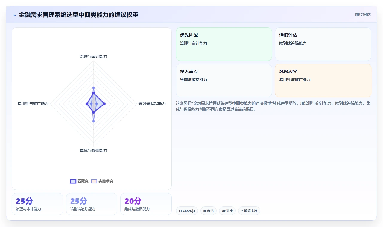383x227 pixels.
Task: Click the 匹配度 data point on the left axis
Action: coord(87,104)
